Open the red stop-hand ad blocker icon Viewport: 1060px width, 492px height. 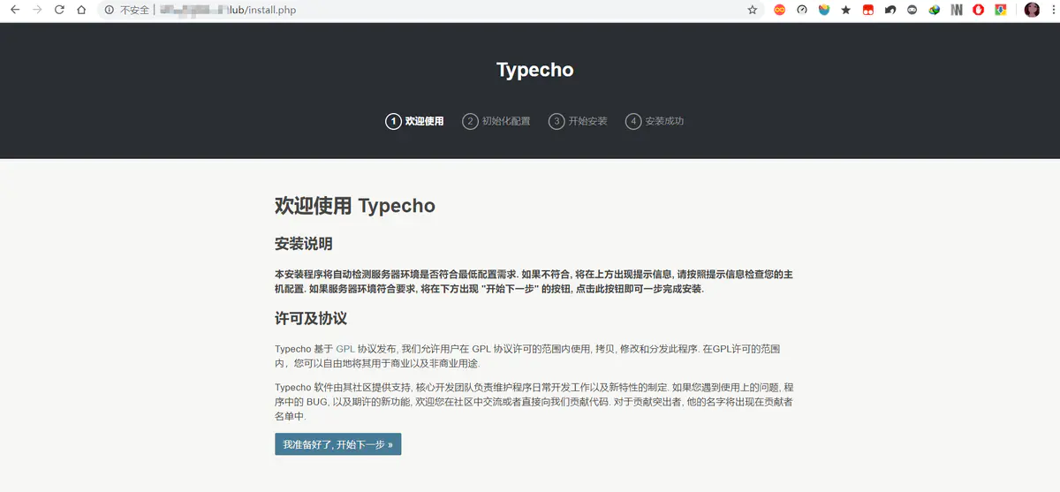(979, 10)
